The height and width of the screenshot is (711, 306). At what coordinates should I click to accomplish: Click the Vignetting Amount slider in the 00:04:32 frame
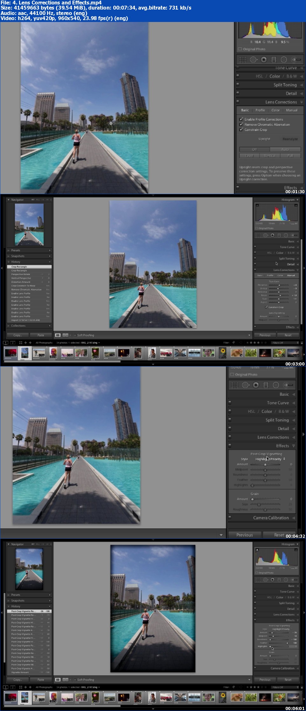265,464
